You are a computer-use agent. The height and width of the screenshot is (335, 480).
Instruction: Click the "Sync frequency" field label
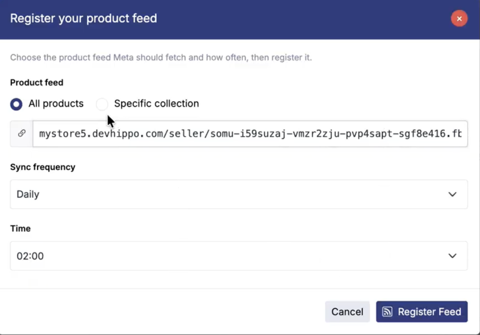point(43,167)
